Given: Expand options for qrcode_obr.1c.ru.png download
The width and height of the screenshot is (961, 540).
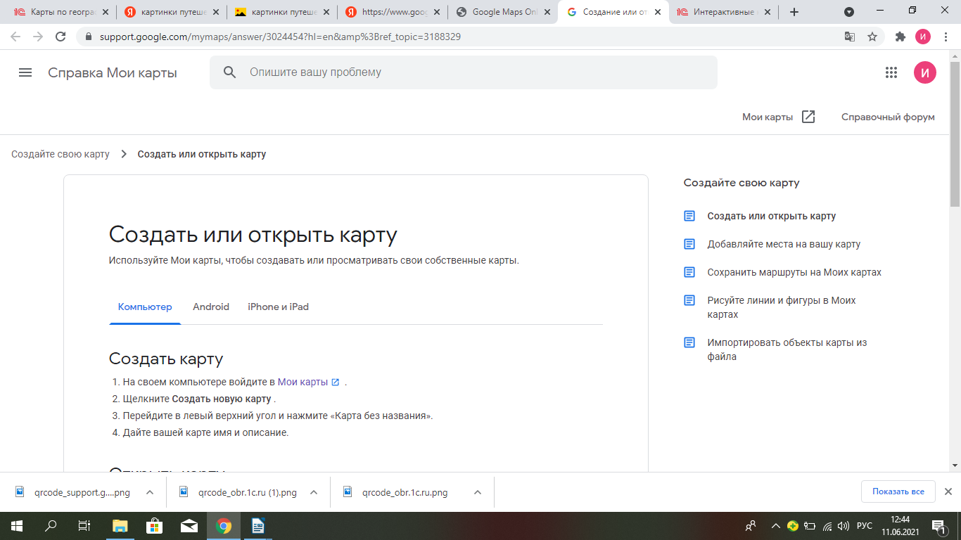Looking at the screenshot, I should (478, 492).
